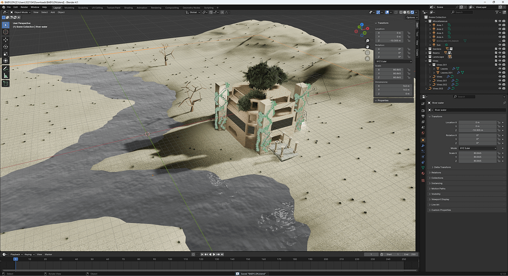Open the Render menu
508x276 pixels.
[24, 7]
